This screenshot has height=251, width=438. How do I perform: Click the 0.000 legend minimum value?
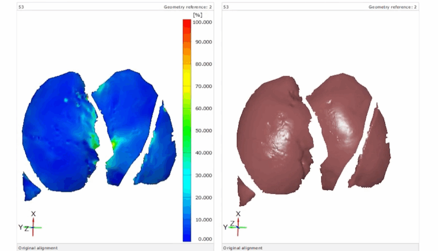pos(204,239)
